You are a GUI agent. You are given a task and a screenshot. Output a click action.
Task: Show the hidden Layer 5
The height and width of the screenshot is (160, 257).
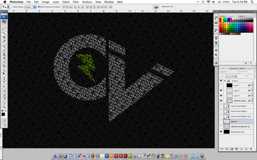(221, 85)
